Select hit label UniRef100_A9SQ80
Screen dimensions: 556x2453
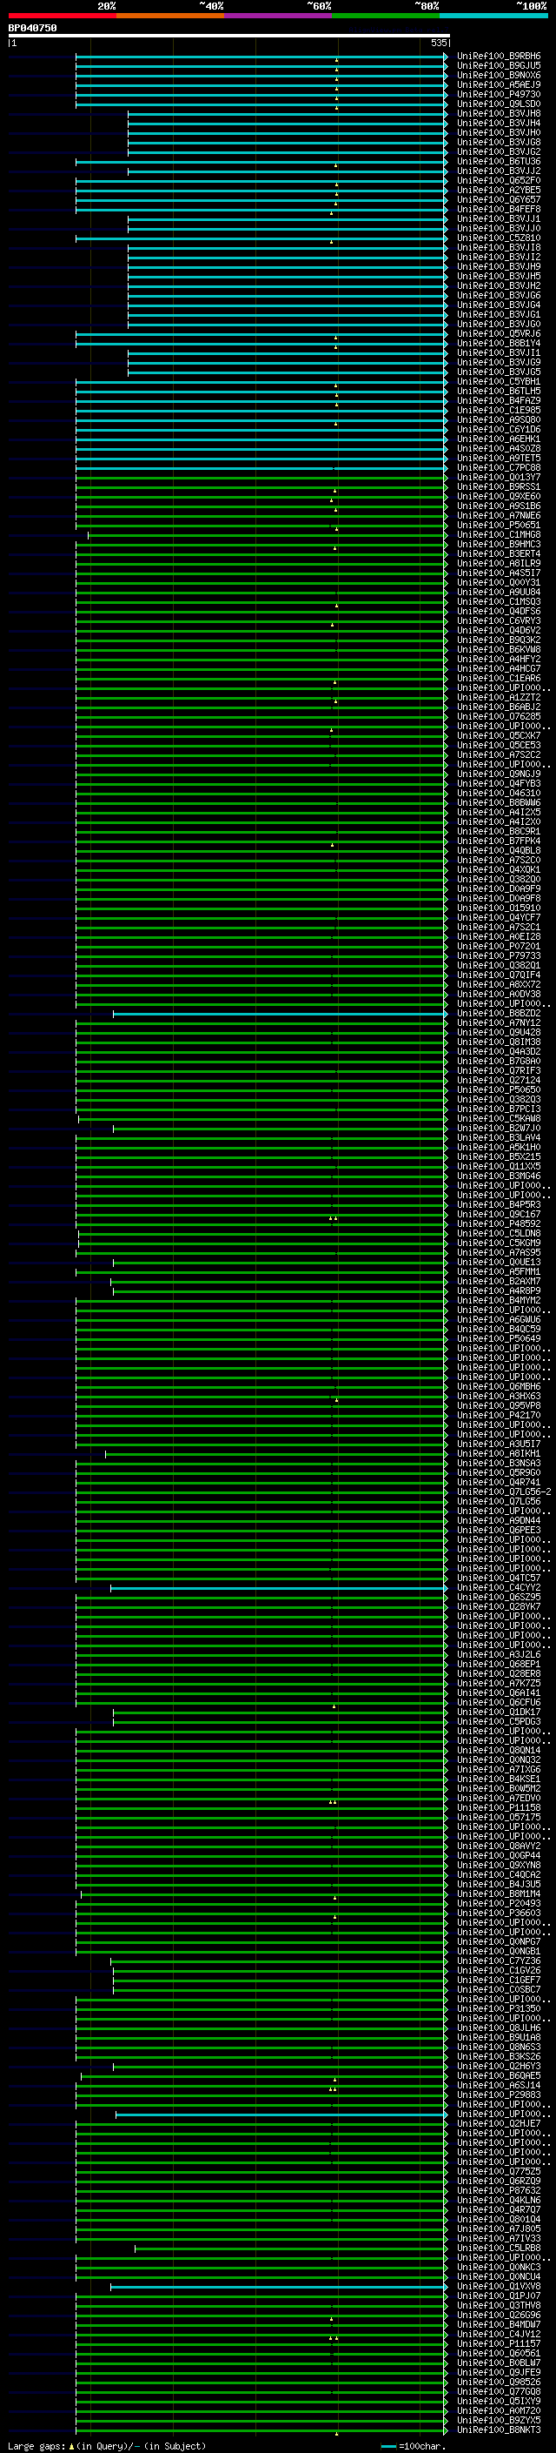point(499,419)
